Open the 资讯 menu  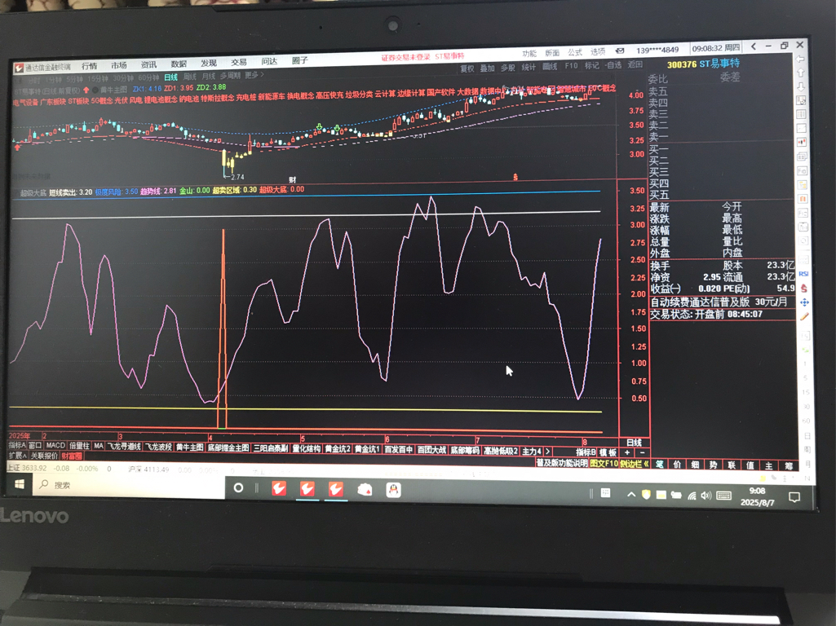point(148,64)
